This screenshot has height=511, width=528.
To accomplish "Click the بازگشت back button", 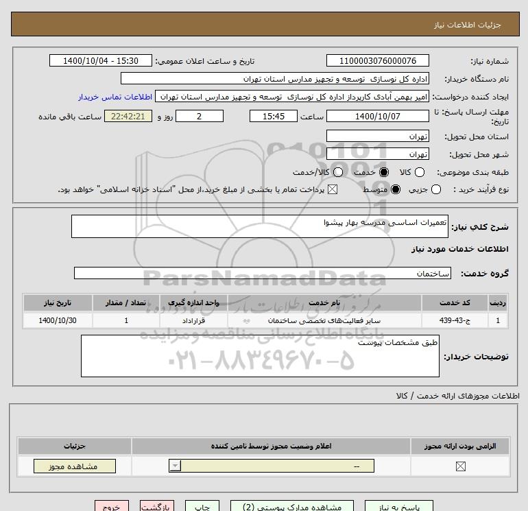I will click(157, 506).
